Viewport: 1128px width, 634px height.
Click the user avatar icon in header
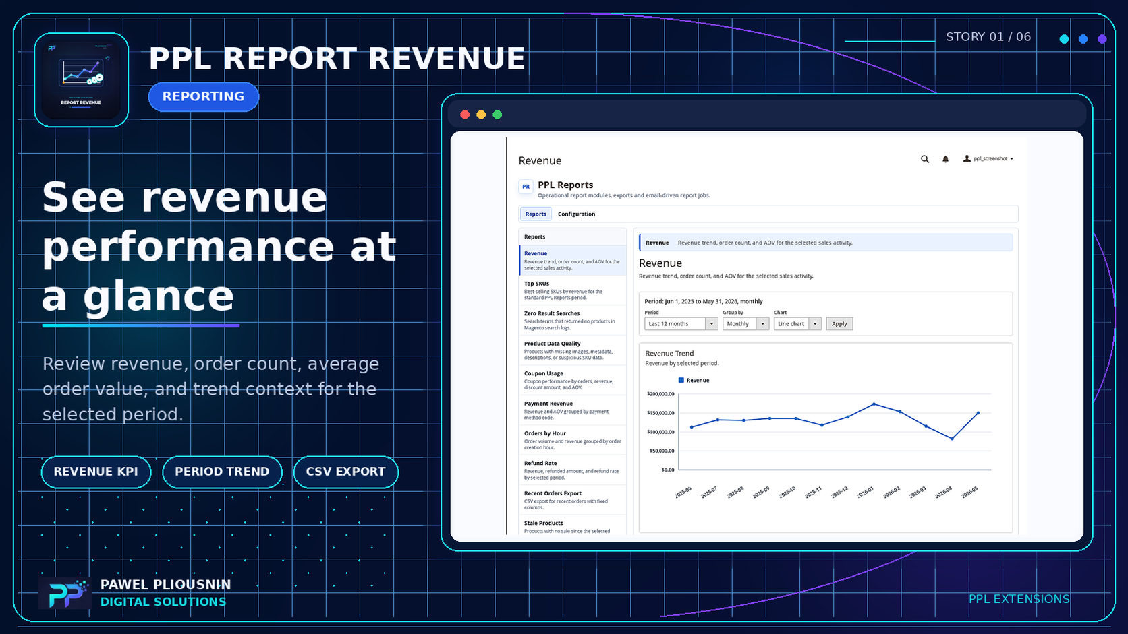tap(967, 159)
